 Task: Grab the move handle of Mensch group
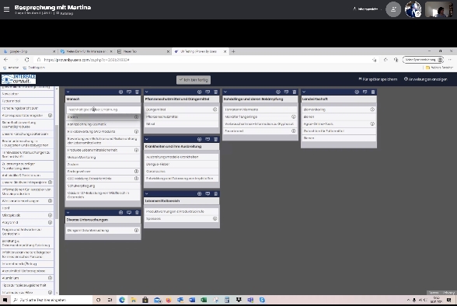pos(120,92)
